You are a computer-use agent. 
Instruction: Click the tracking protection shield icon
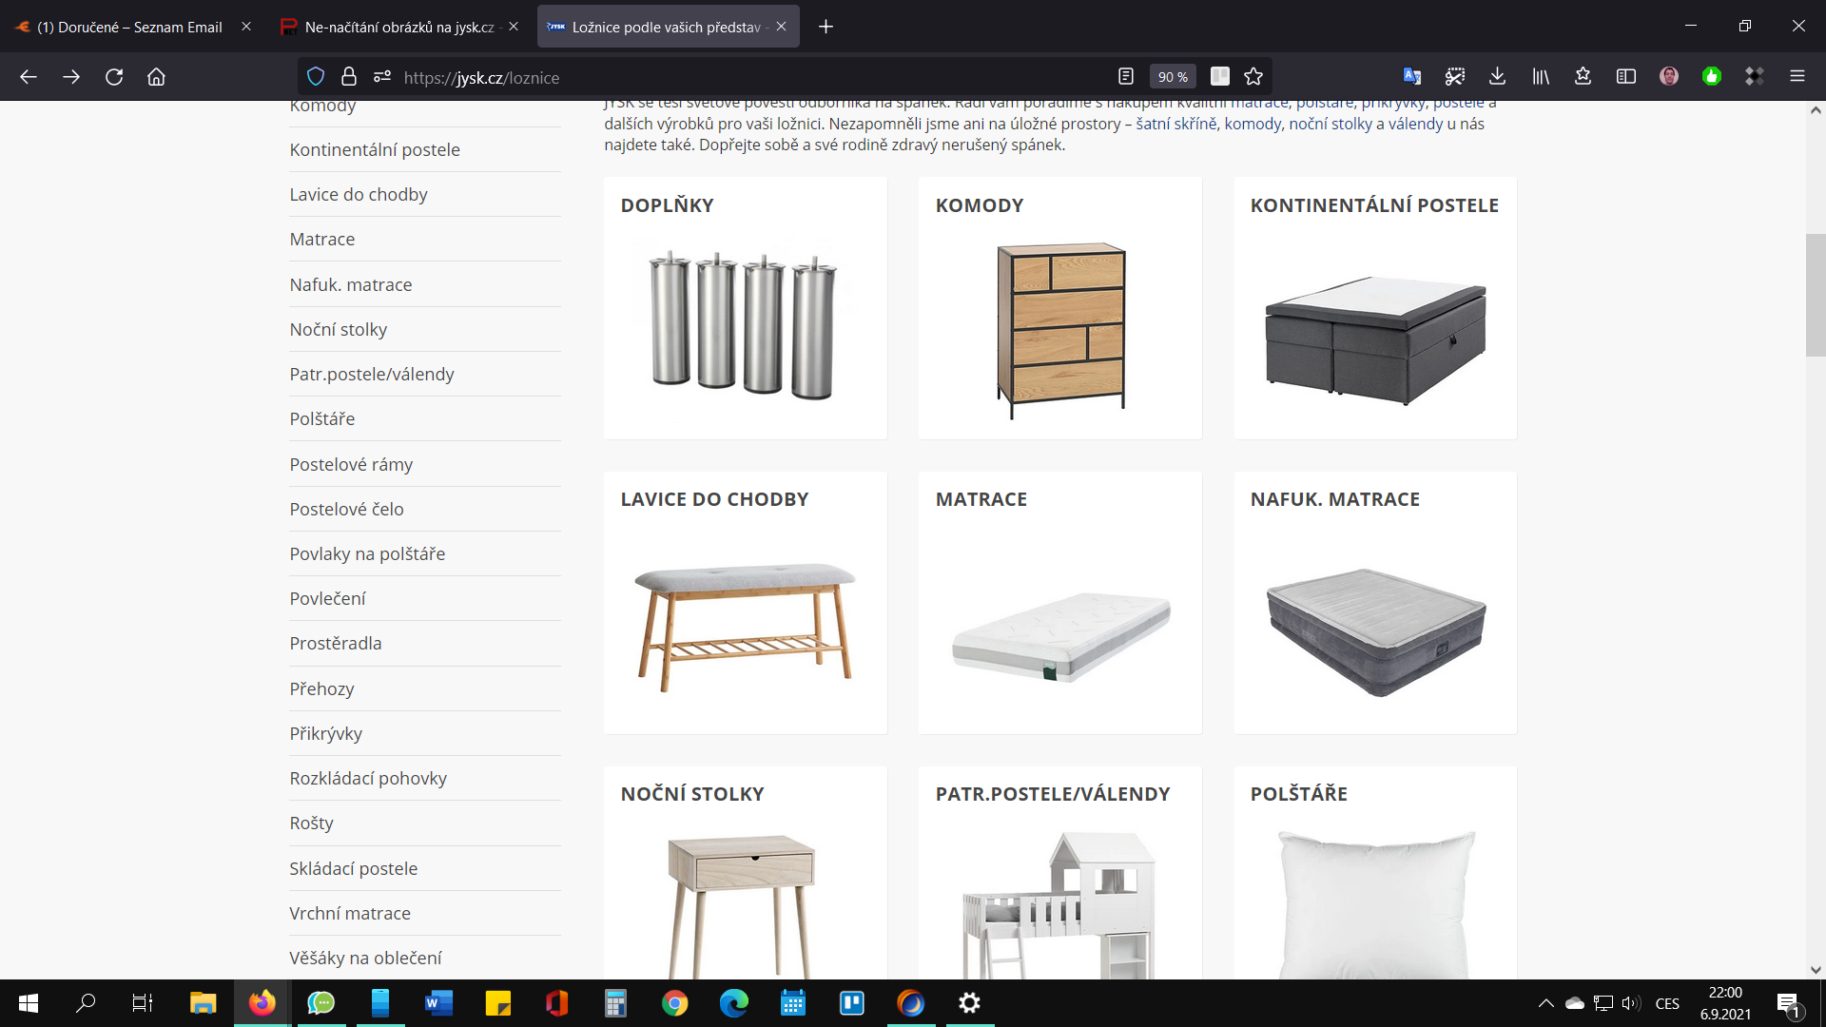point(317,77)
